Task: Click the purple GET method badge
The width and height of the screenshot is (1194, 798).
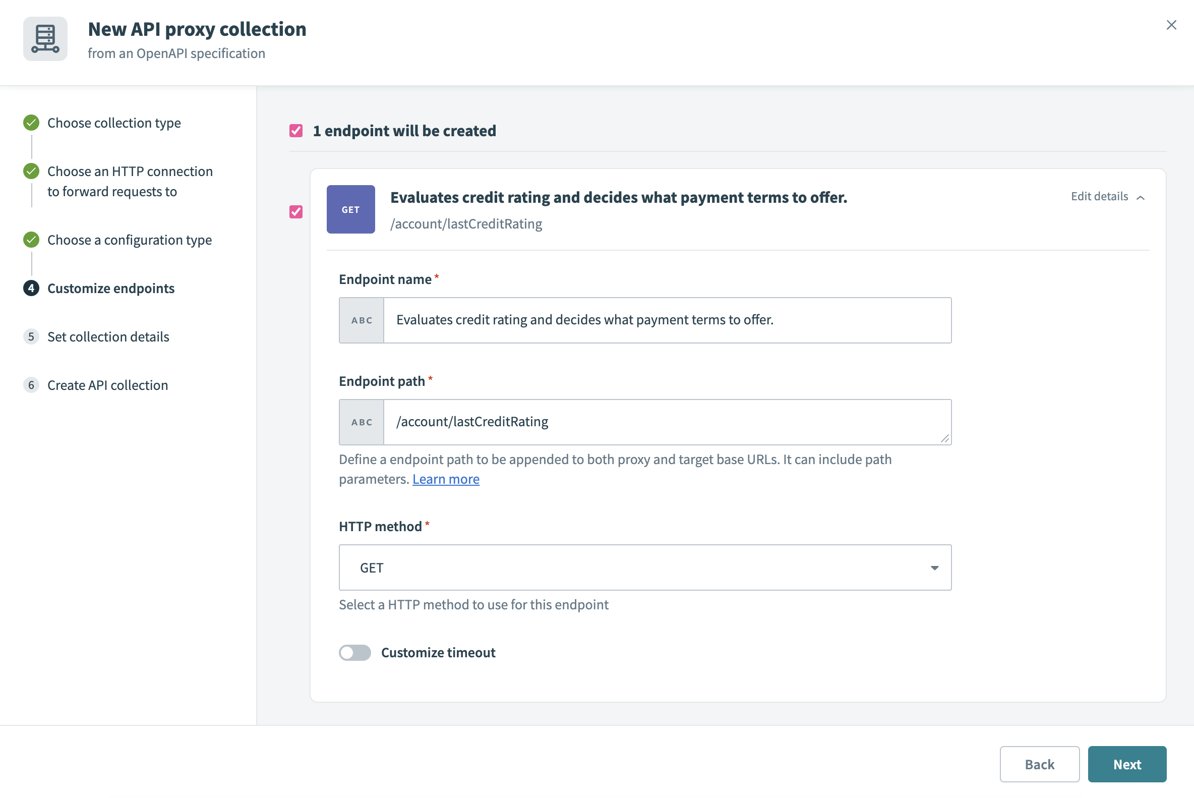Action: point(350,209)
